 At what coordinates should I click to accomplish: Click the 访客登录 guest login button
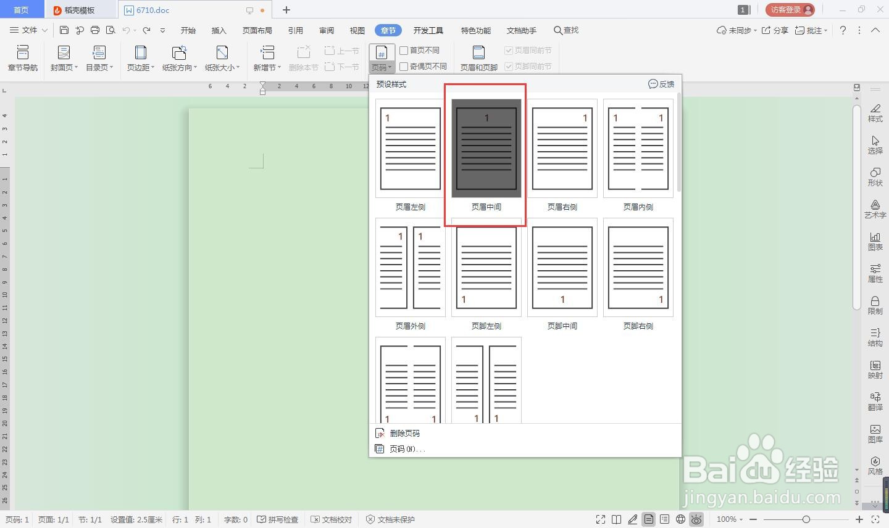790,10
